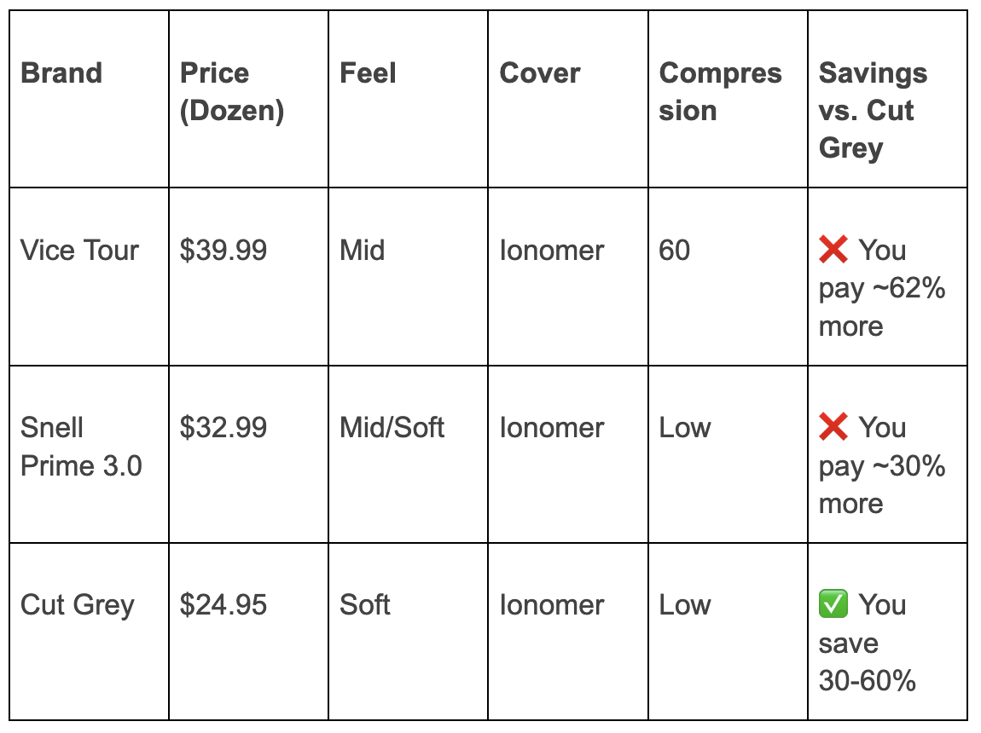This screenshot has height=733, width=981.
Task: Click the 'save 30-60%' text
Action: tap(868, 661)
